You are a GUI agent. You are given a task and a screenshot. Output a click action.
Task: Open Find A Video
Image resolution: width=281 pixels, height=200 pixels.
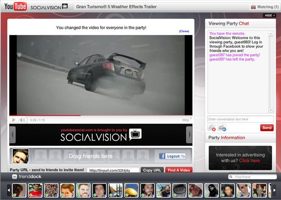[x=179, y=170]
